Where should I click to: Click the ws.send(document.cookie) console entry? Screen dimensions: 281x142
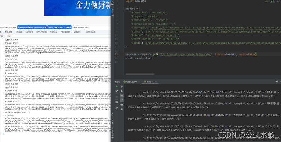[17, 112]
